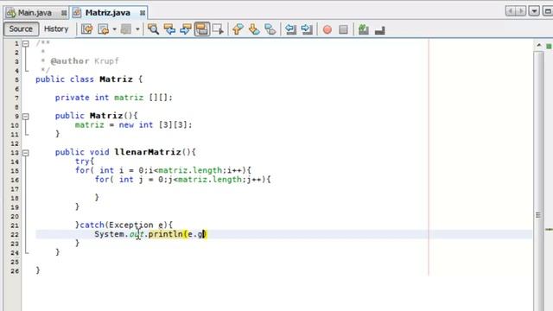
Task: Click the Main.java file icon
Action: point(11,13)
